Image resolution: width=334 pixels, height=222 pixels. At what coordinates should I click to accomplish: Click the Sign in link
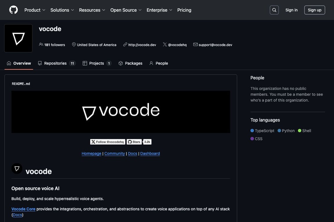click(x=291, y=10)
